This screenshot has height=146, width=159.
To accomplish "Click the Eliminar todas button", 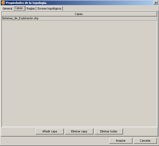I will 109,131.
